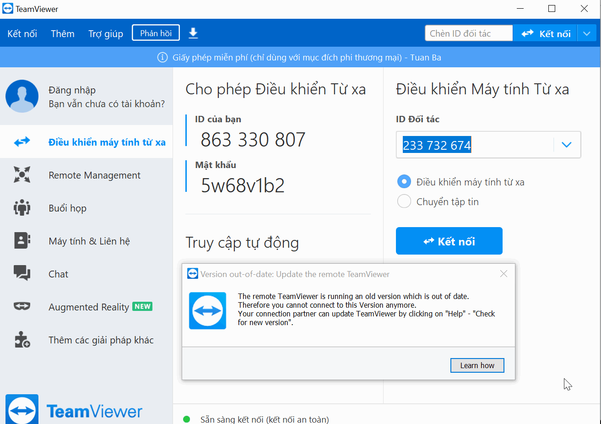Open the Kết nối menu
Image resolution: width=601 pixels, height=424 pixels.
tap(22, 33)
